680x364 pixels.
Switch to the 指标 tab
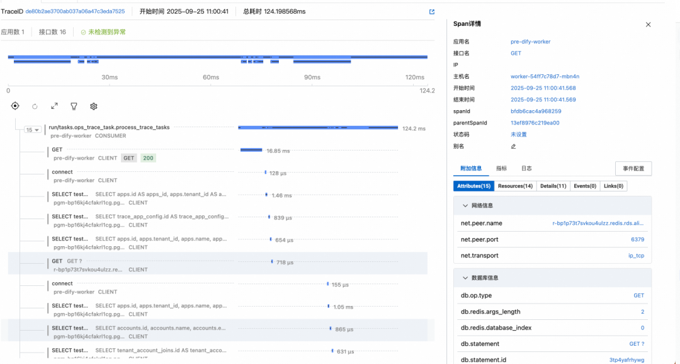pos(501,169)
